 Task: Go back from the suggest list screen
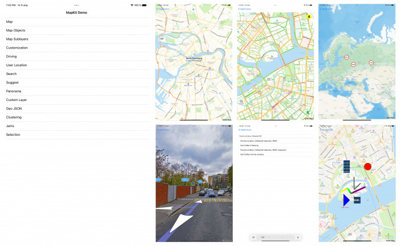[245, 130]
